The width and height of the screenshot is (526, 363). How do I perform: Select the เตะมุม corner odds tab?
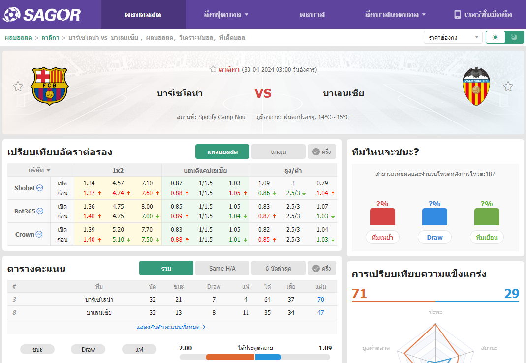point(278,151)
